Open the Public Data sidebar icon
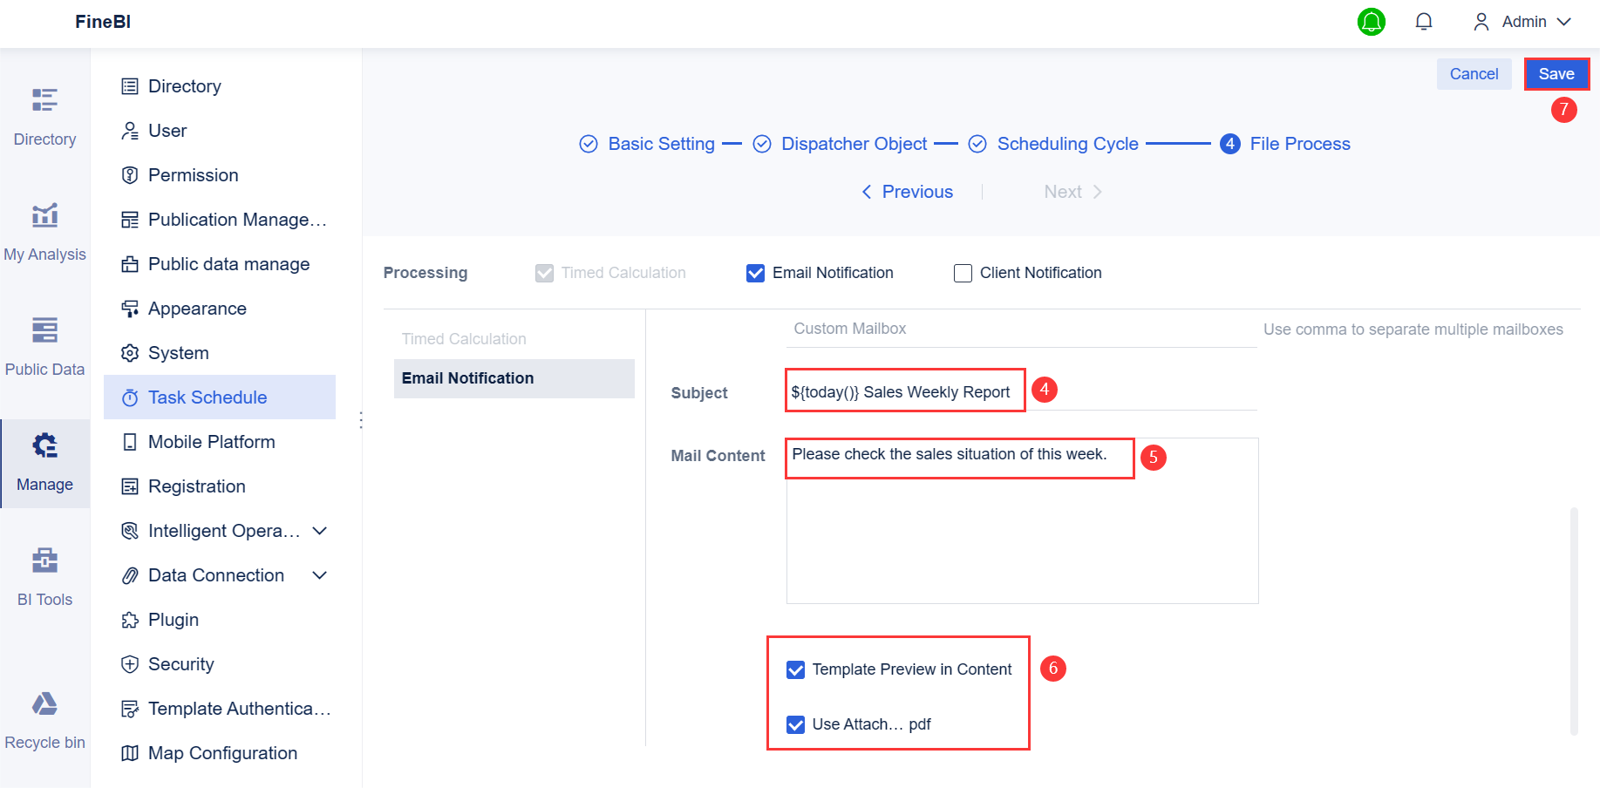This screenshot has width=1600, height=788. [44, 330]
